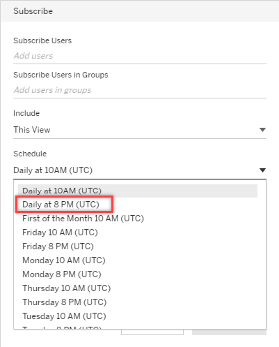Collapse the Schedule dropdown arrow
The height and width of the screenshot is (347, 279).
[262, 170]
